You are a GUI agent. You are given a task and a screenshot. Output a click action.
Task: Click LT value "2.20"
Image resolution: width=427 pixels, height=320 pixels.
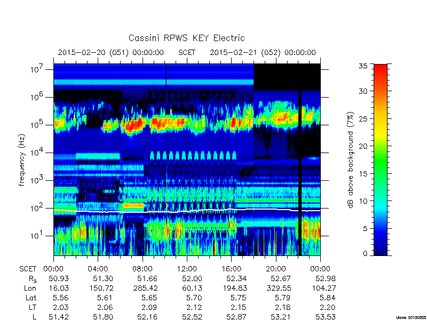point(328,307)
